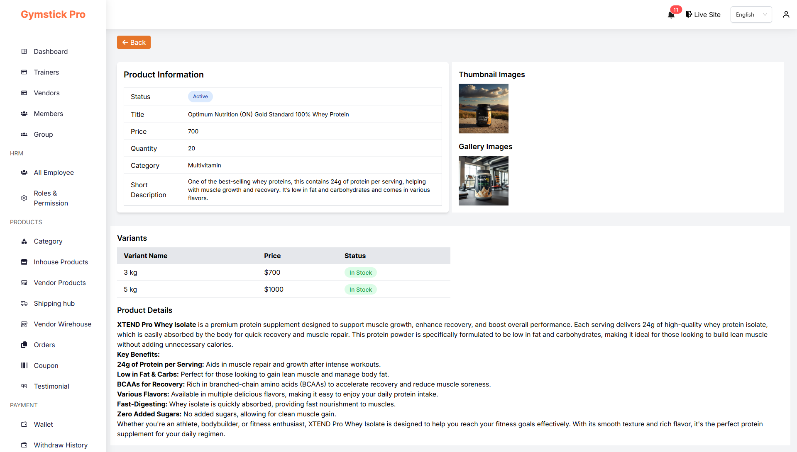
Task: Open the gallery image of protein jar
Action: [483, 181]
